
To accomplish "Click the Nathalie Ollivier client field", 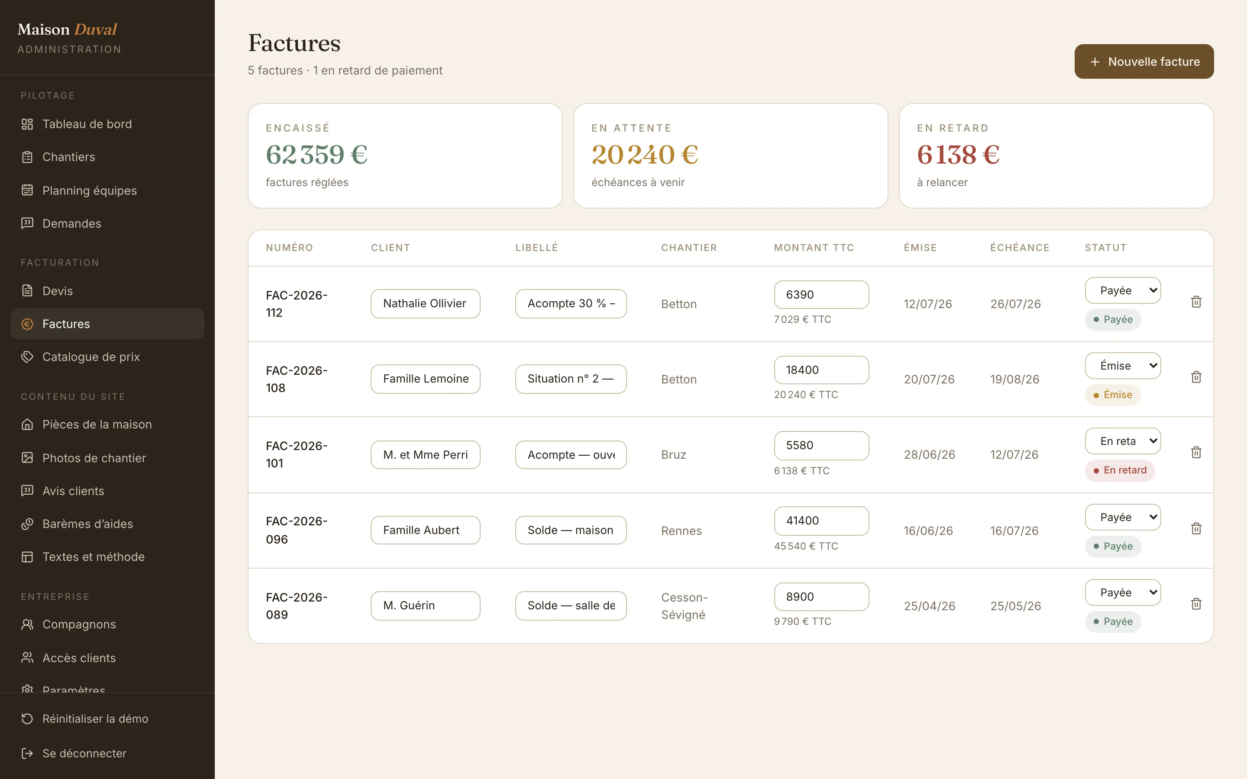I will (426, 303).
